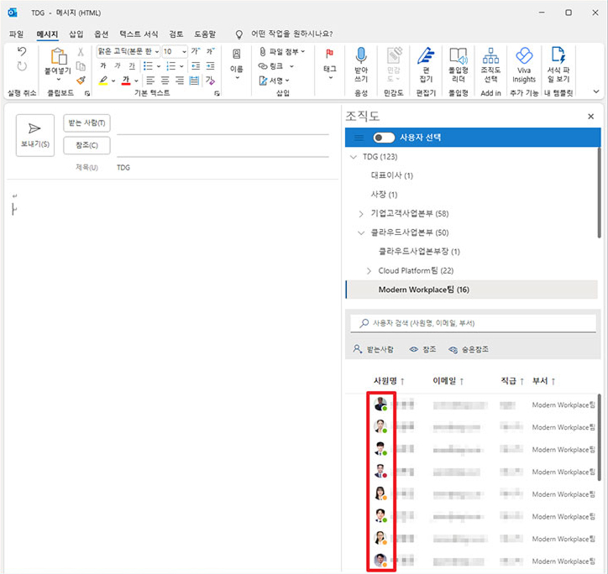Center align the text
Image resolution: width=608 pixels, height=574 pixels.
click(x=165, y=81)
